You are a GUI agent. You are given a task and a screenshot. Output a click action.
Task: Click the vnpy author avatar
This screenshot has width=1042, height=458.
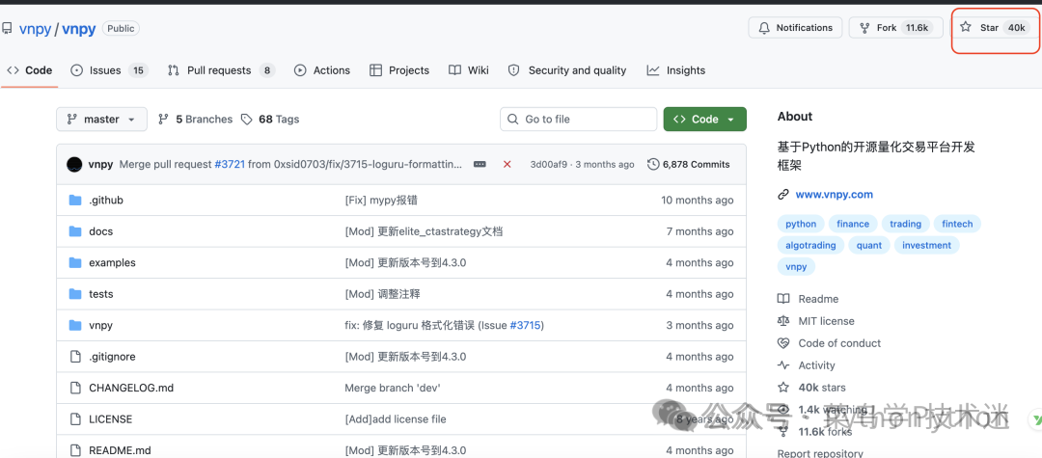[74, 165]
